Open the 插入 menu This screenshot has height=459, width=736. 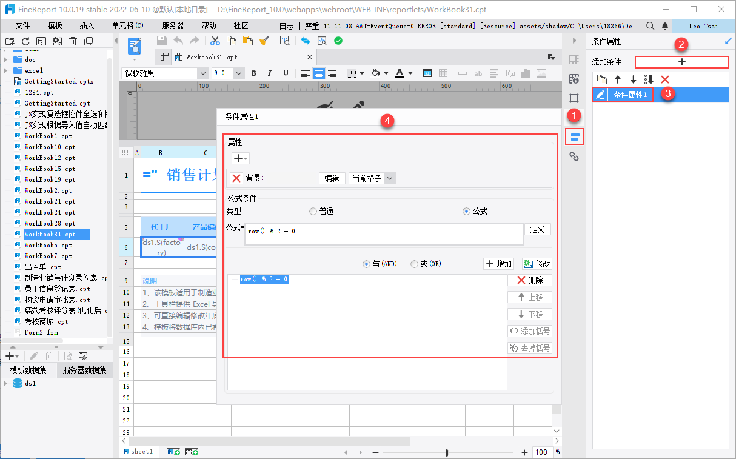pos(87,26)
